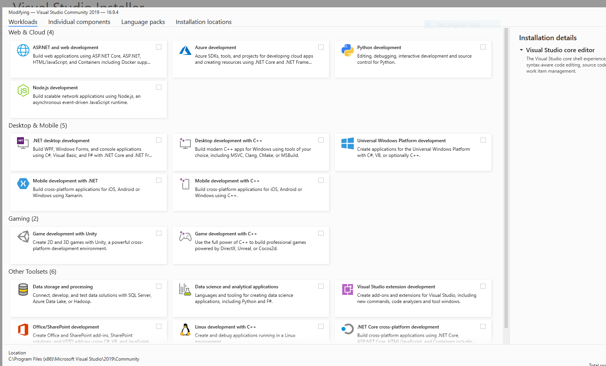Click the Azure development logo icon
Image resolution: width=606 pixels, height=366 pixels.
185,50
